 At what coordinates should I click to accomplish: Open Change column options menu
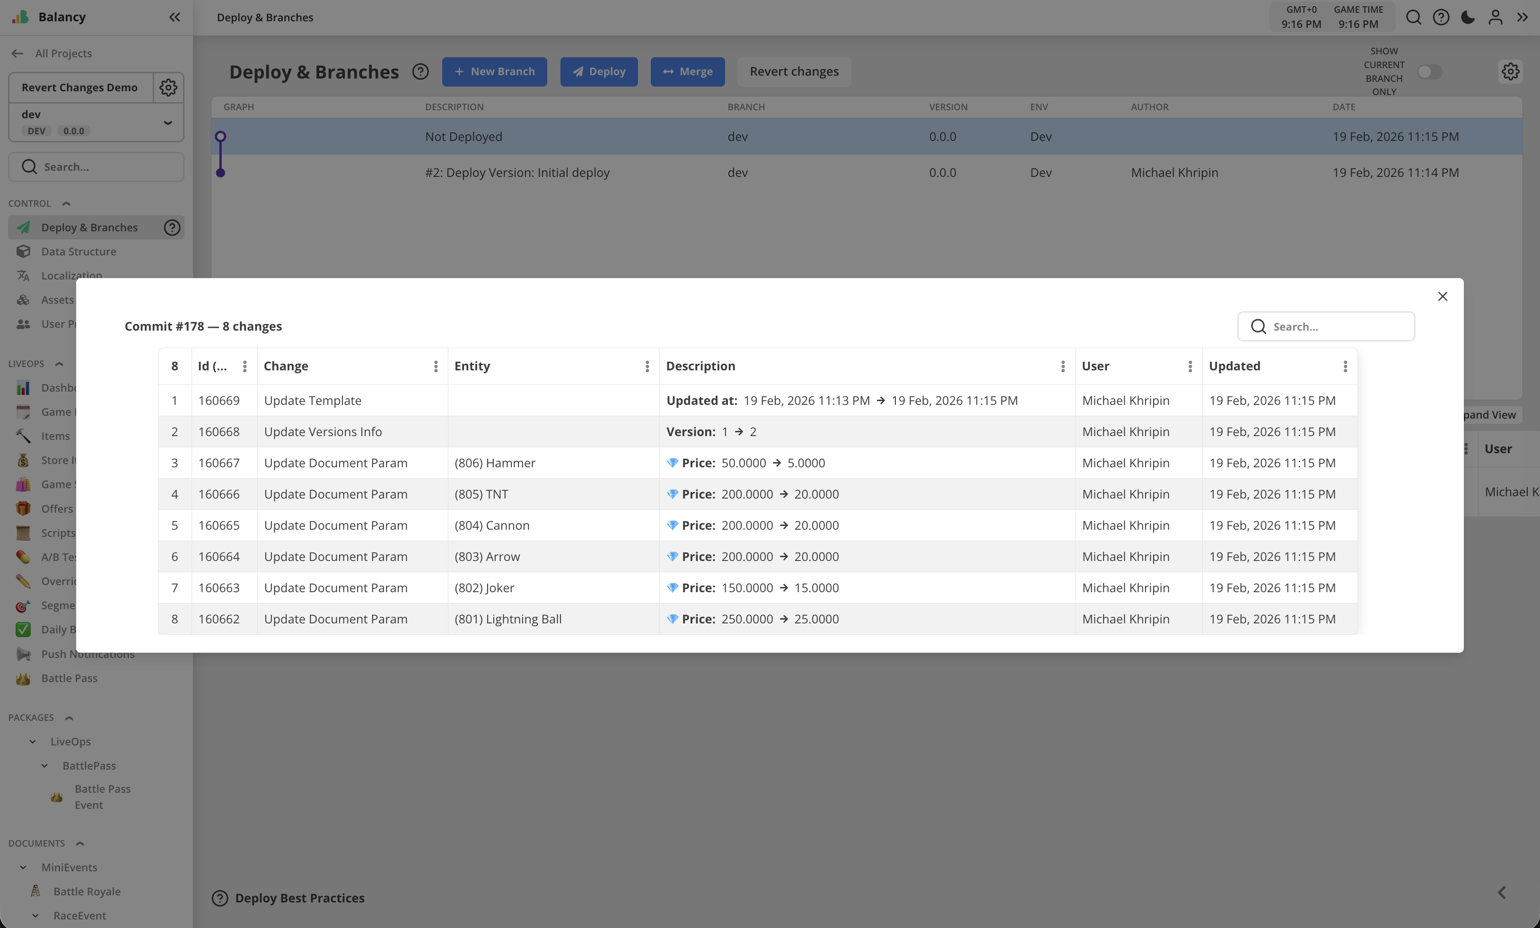click(436, 366)
